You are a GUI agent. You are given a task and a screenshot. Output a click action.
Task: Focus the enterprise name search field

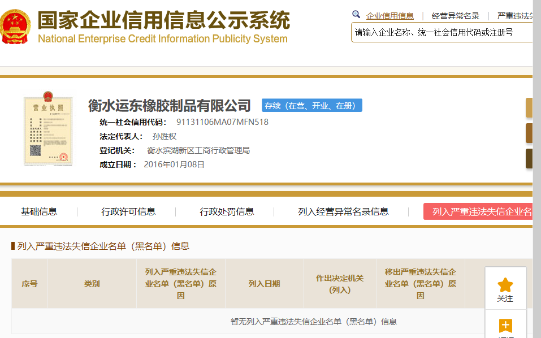tap(442, 32)
